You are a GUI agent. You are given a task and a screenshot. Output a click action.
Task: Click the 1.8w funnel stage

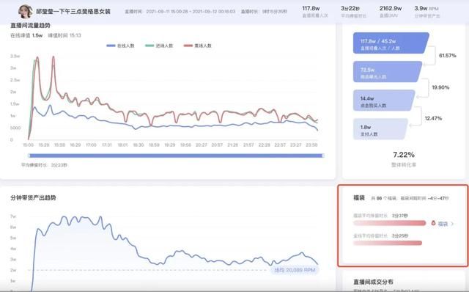(x=380, y=129)
